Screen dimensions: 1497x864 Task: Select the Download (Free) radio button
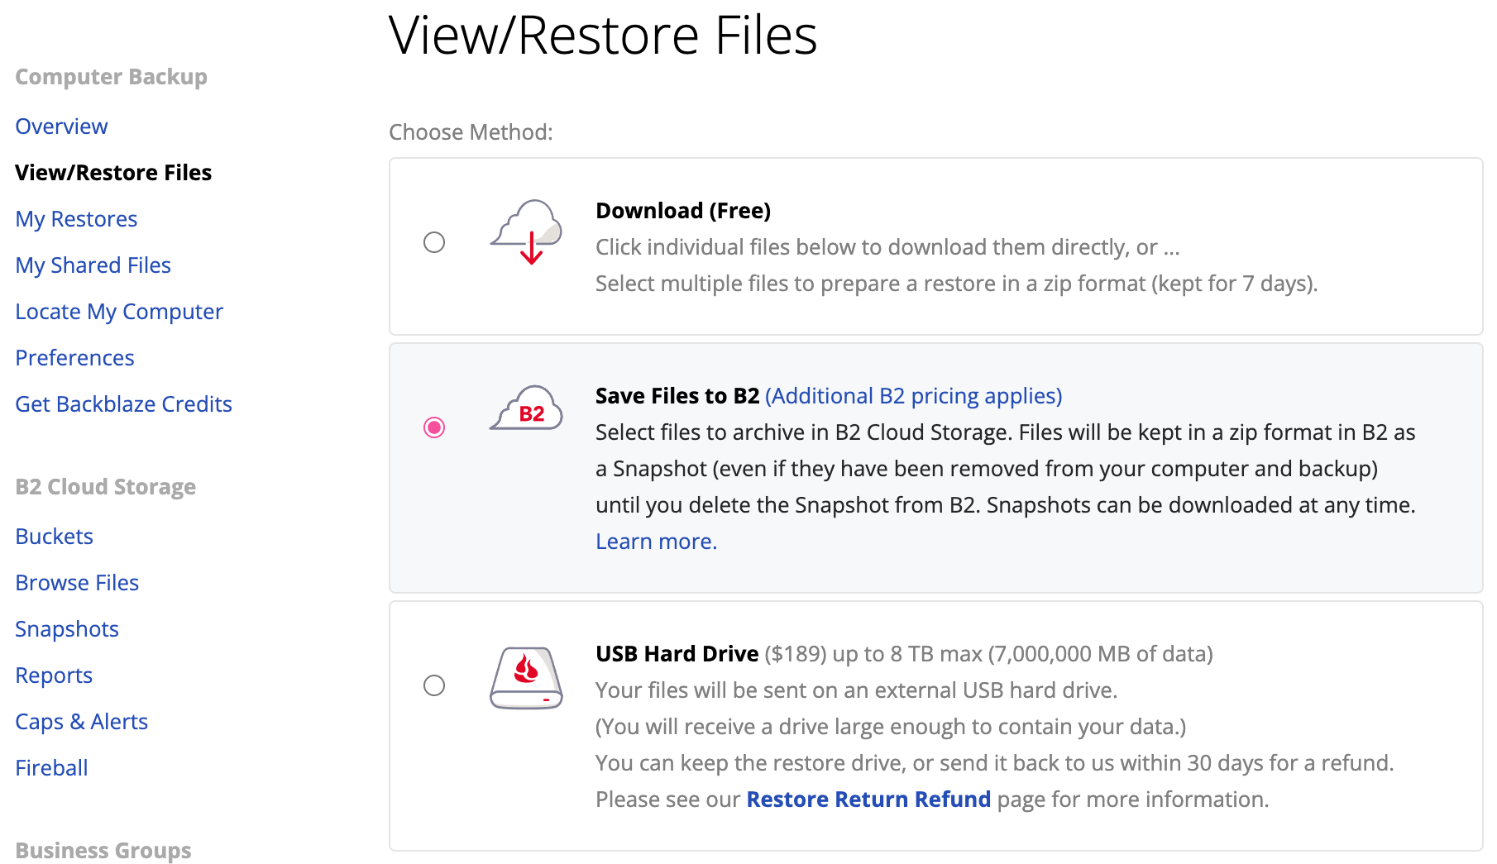434,242
